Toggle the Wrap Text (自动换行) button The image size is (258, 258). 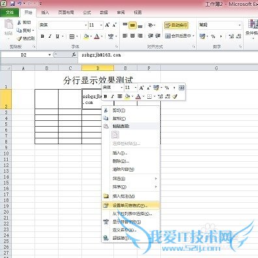pos(176,25)
